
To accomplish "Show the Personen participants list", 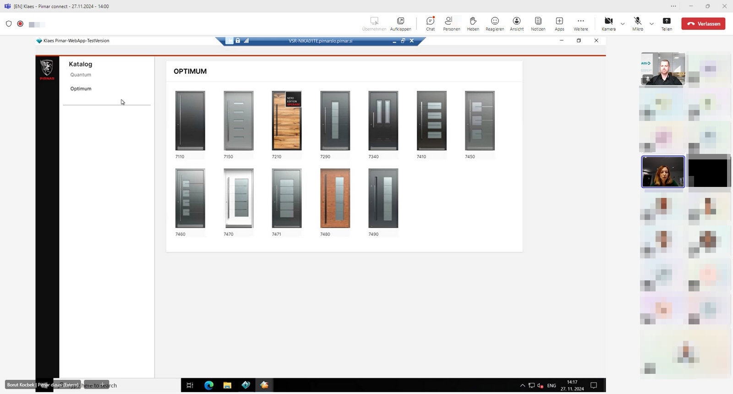I will tap(451, 23).
